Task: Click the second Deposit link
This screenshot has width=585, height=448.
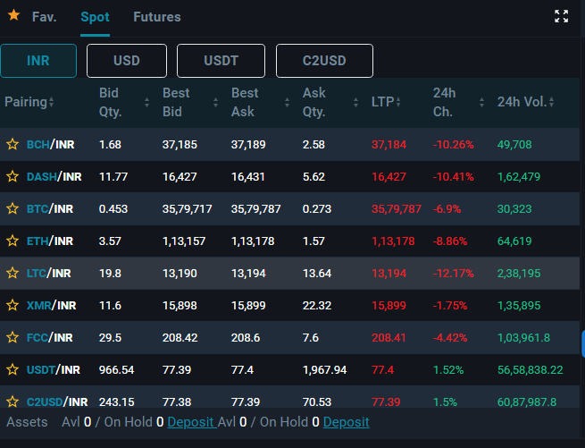Action: click(347, 422)
